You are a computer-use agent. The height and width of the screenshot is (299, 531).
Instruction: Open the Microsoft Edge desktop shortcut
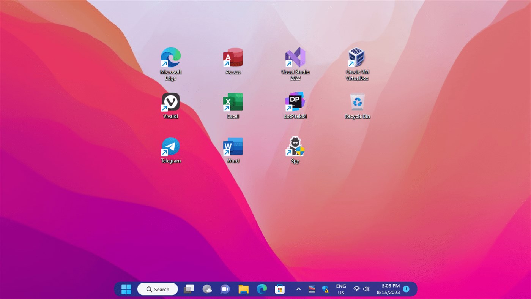coord(170,57)
